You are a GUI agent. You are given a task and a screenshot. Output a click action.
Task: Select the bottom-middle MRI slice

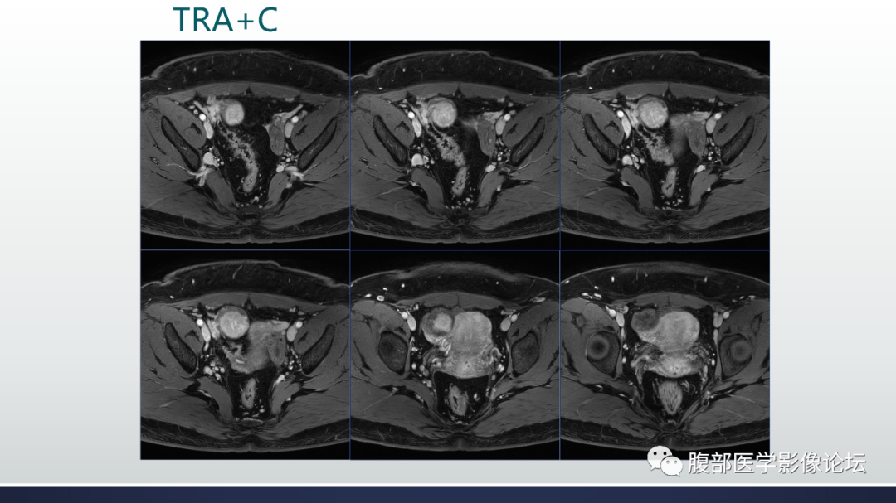coord(455,355)
